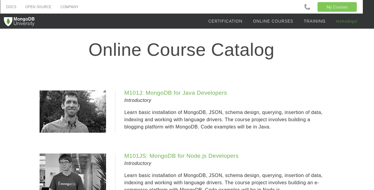Click the Online Course Catalog heading

click(x=181, y=49)
